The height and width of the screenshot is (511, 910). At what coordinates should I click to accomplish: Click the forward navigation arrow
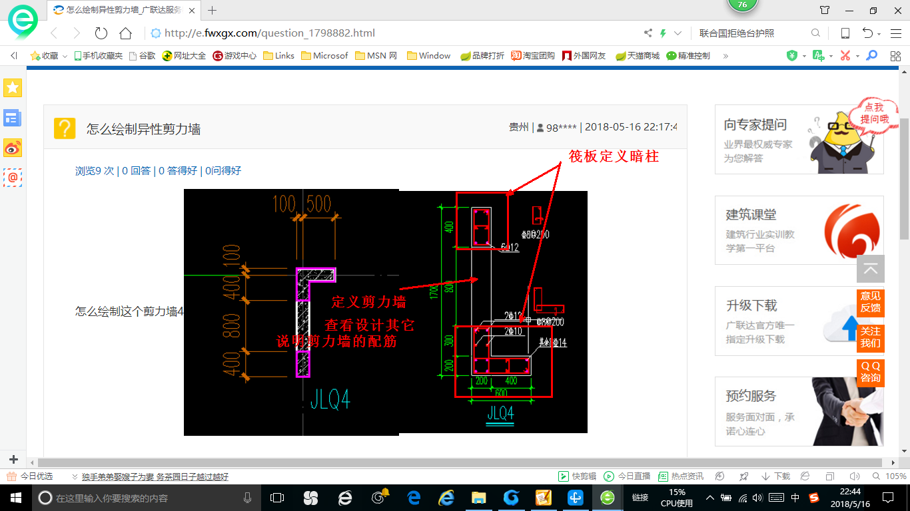tap(77, 33)
